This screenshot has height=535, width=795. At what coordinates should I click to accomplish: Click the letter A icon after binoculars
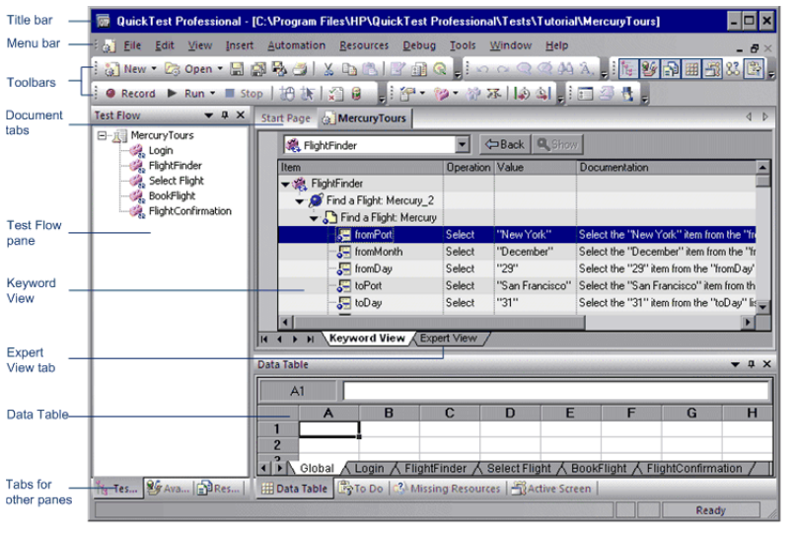585,68
